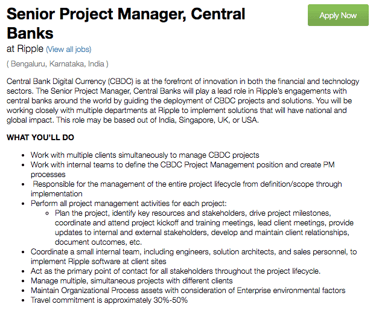This screenshot has height=313, width=373.
Task: Click the green Apply Now button
Action: click(338, 15)
